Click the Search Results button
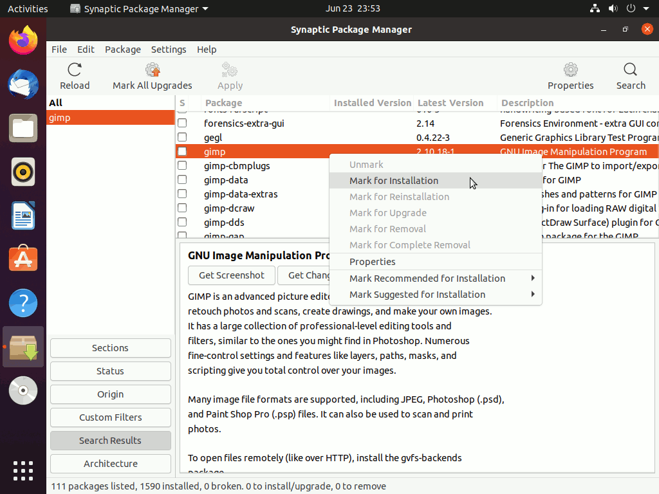 [111, 440]
